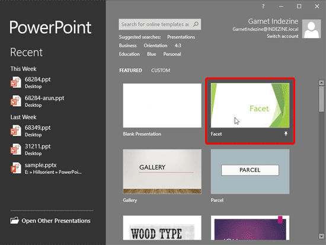The width and height of the screenshot is (326, 245).
Task: Click the sample.pptx file icon
Action: [x=16, y=168]
